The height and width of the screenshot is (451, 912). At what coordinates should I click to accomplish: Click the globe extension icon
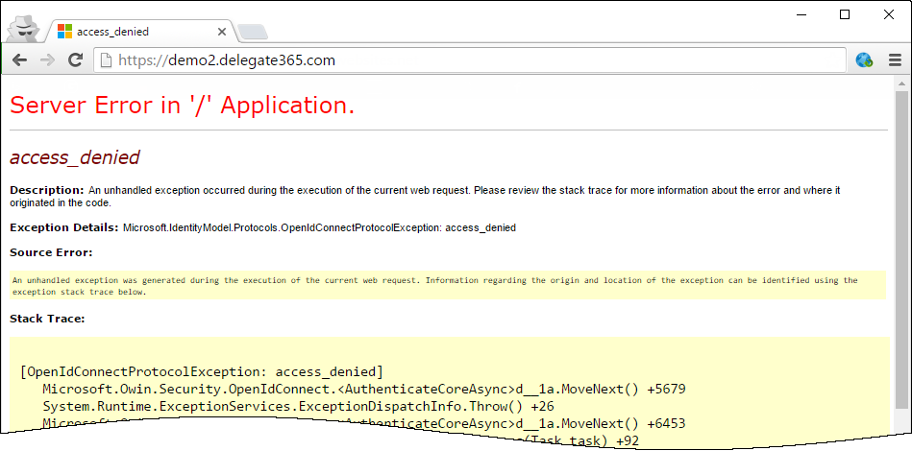(864, 60)
